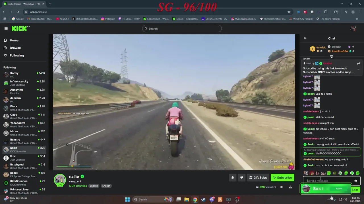Image resolution: width=364 pixels, height=204 pixels.
Task: Click the Send a message field
Action: point(328,181)
